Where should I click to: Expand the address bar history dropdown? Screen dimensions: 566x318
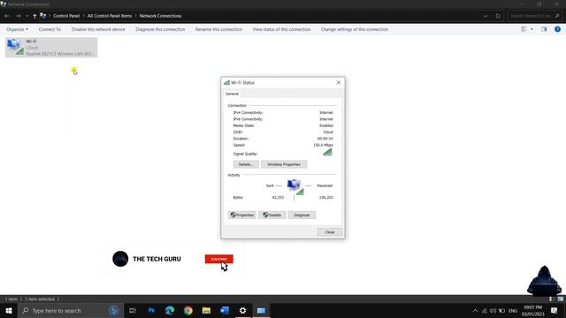pyautogui.click(x=486, y=16)
